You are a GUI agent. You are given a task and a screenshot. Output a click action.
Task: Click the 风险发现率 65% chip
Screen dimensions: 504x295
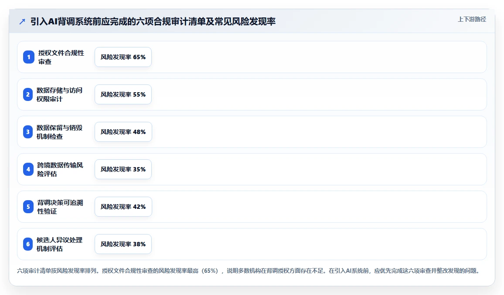point(123,57)
